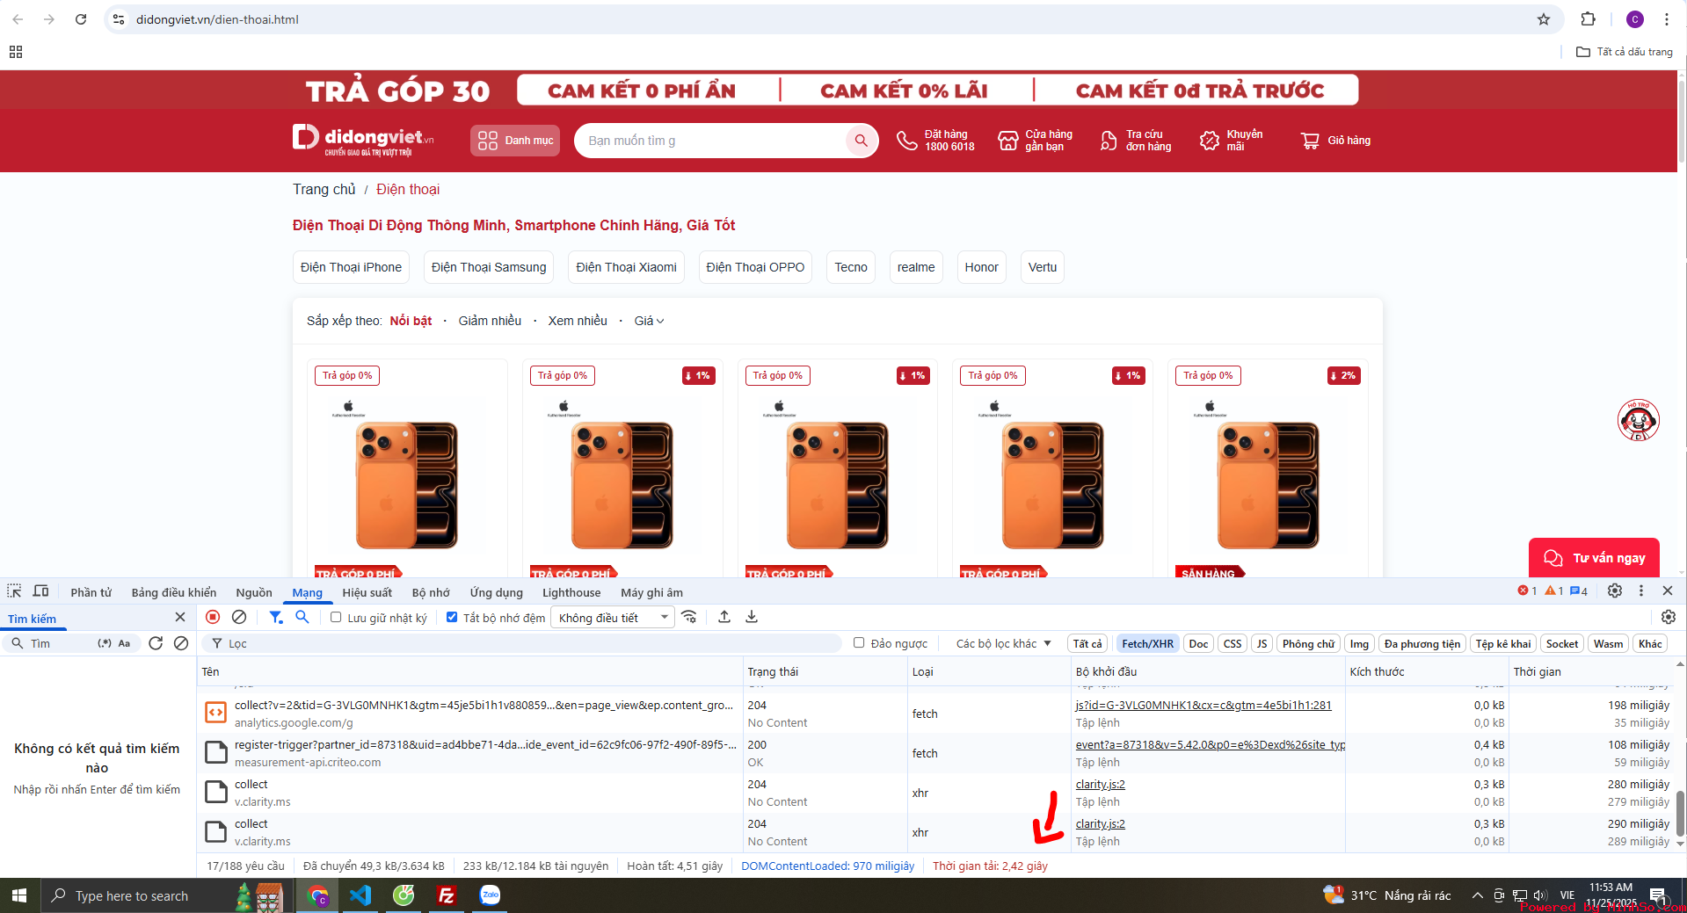1687x913 pixels.
Task: Toggle the device toolbar icon
Action: click(40, 591)
